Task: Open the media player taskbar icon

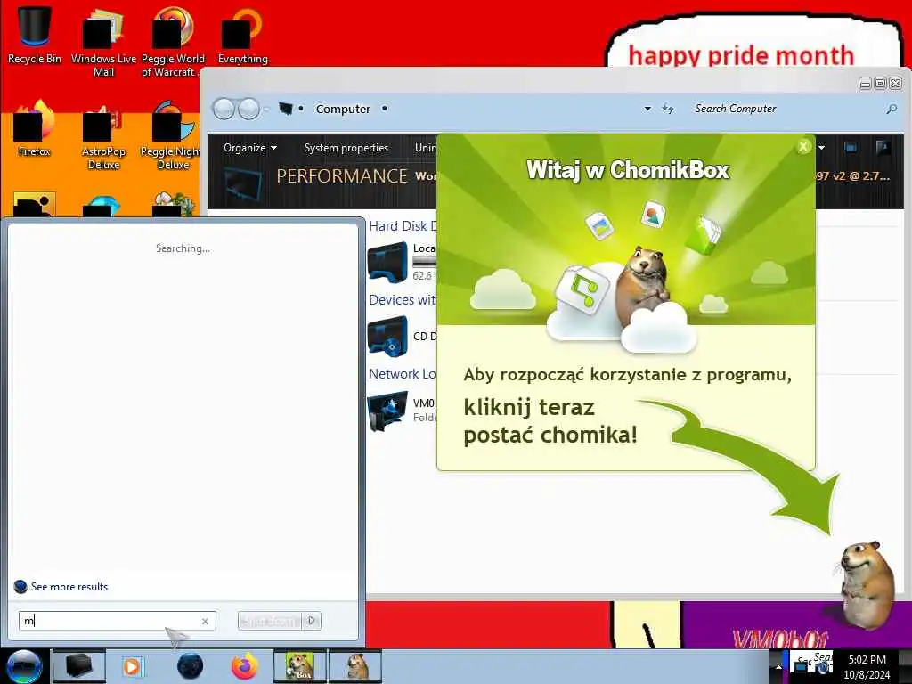Action: pos(132,666)
